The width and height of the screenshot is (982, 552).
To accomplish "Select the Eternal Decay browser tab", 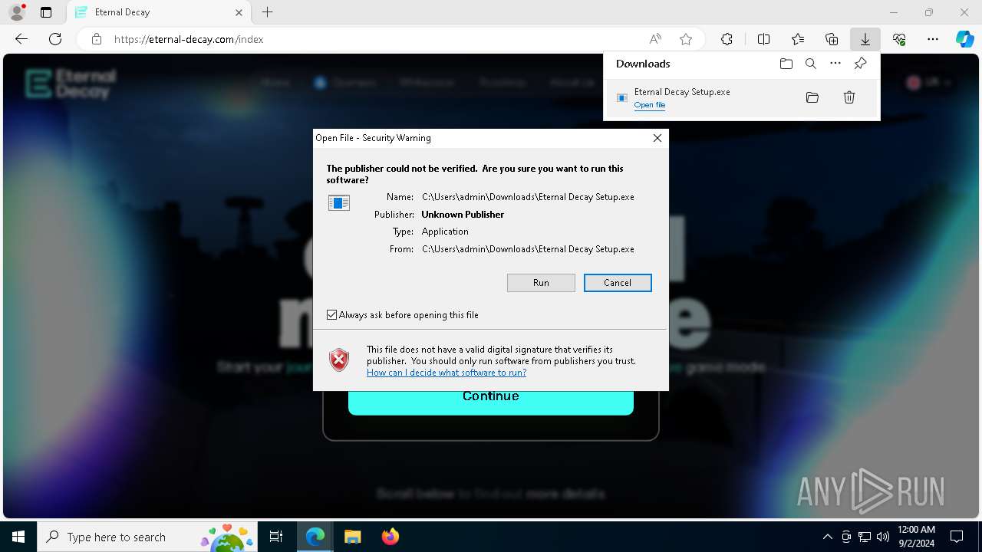I will (159, 12).
